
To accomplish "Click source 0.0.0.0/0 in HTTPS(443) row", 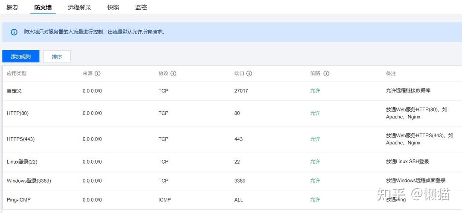I will (92, 139).
